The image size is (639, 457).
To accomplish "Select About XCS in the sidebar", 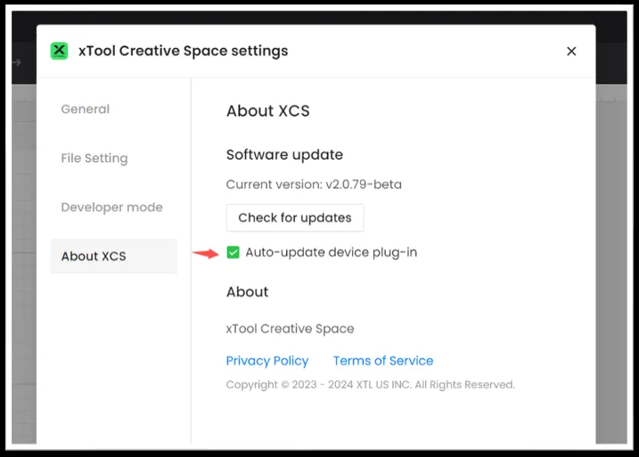I will (114, 257).
